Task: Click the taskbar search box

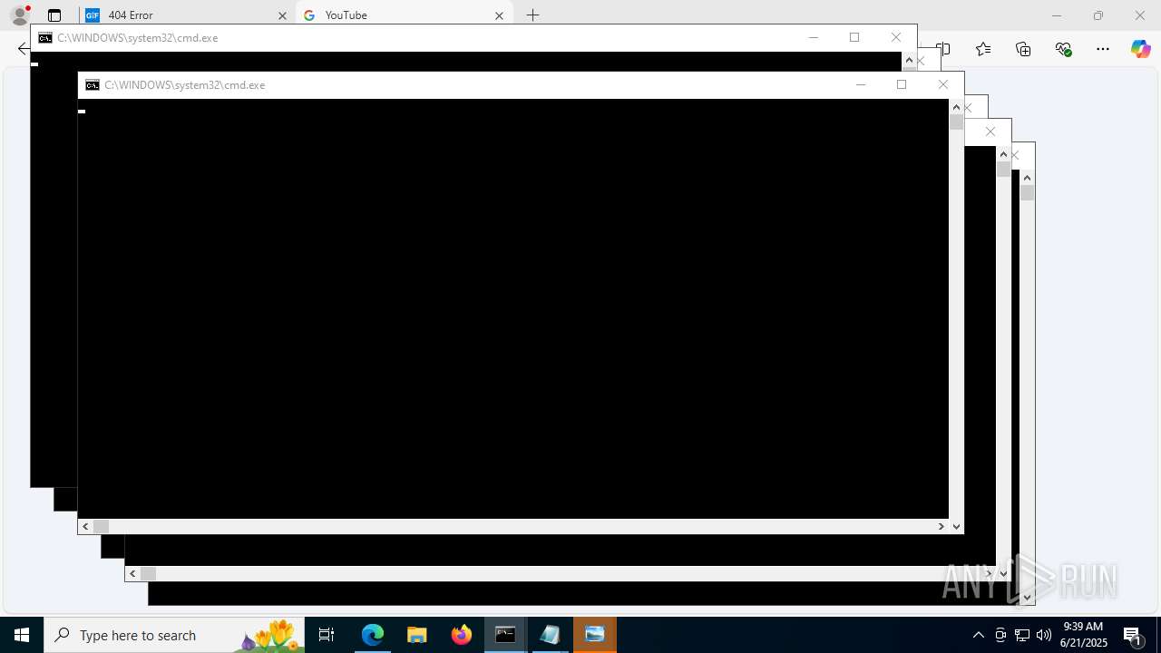Action: 174,635
